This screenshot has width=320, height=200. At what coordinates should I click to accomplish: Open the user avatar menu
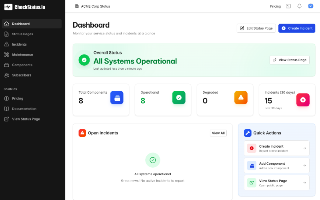[x=310, y=6]
